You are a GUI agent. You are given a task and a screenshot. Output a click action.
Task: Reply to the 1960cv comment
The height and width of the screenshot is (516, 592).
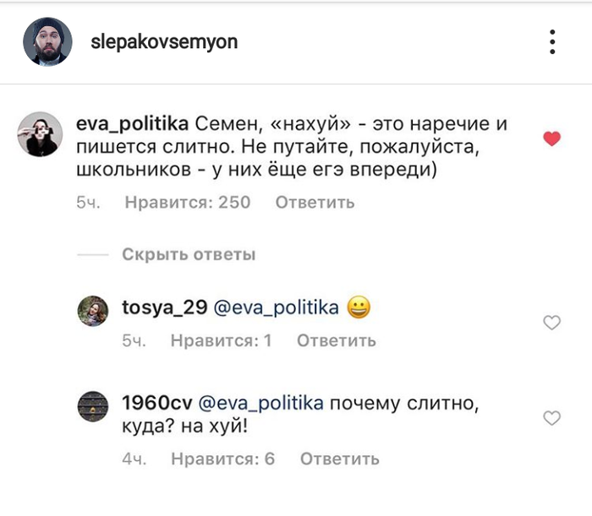(340, 459)
